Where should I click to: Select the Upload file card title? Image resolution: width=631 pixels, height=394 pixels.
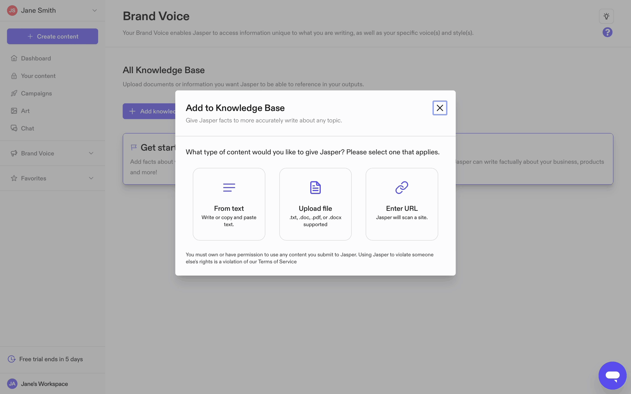point(315,208)
